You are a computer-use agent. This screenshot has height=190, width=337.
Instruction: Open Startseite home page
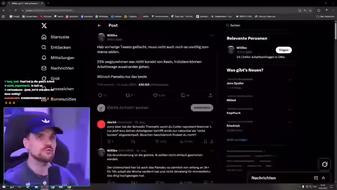click(x=55, y=37)
